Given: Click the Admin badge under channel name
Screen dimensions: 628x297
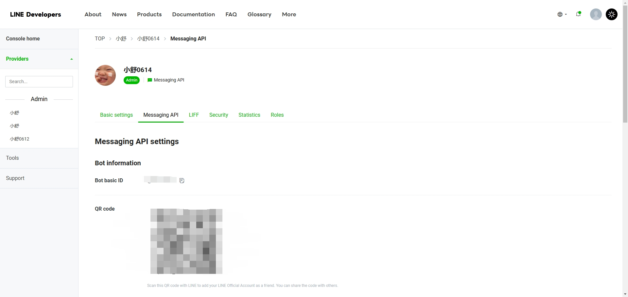Looking at the screenshot, I should point(131,80).
